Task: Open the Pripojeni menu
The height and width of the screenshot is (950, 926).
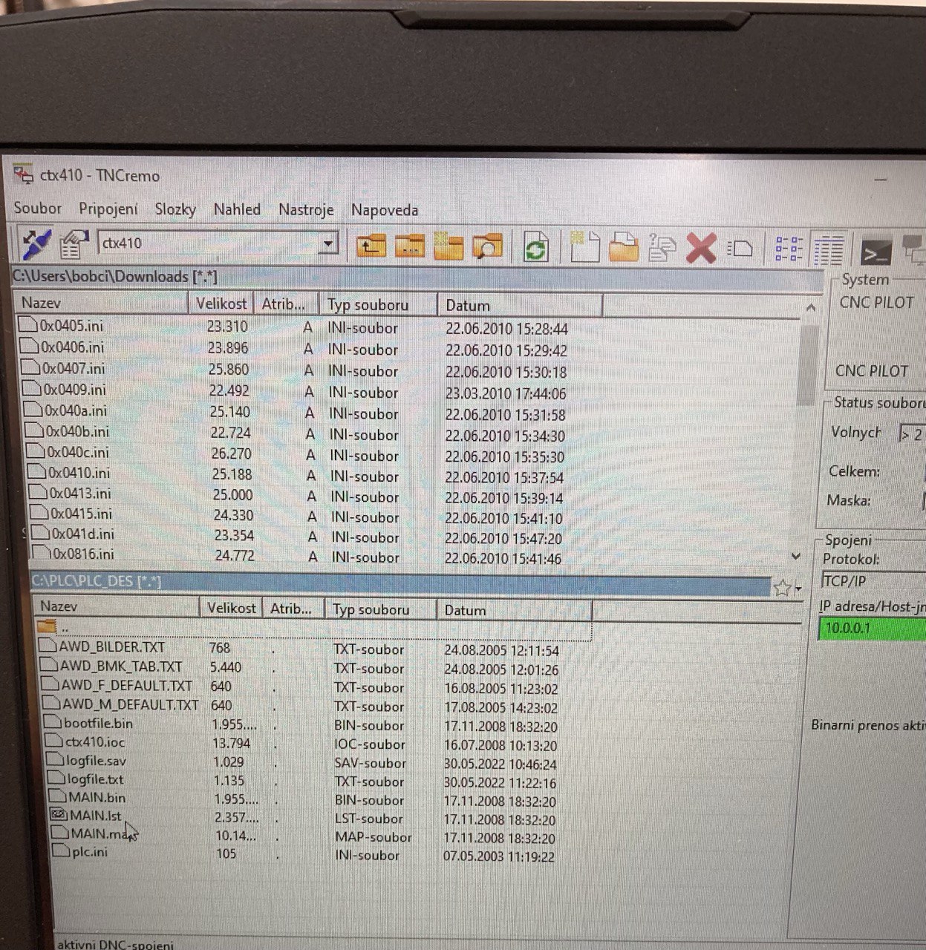Action: click(x=108, y=209)
